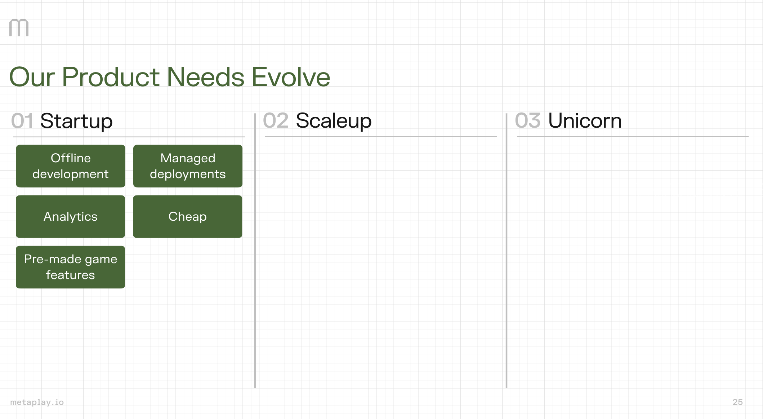
Task: Select the Cheap green box
Action: pos(188,217)
